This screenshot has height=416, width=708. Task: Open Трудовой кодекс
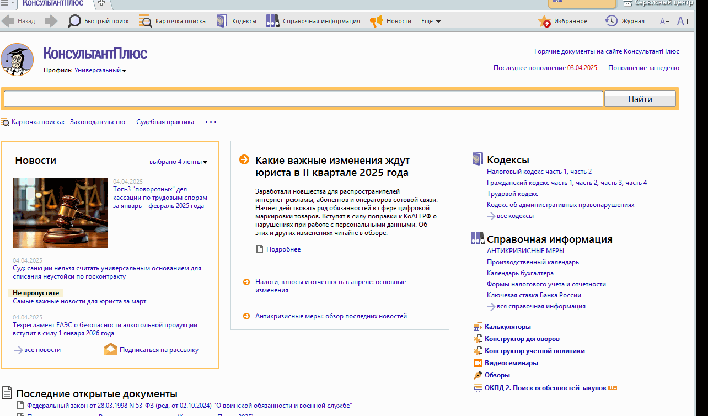512,194
